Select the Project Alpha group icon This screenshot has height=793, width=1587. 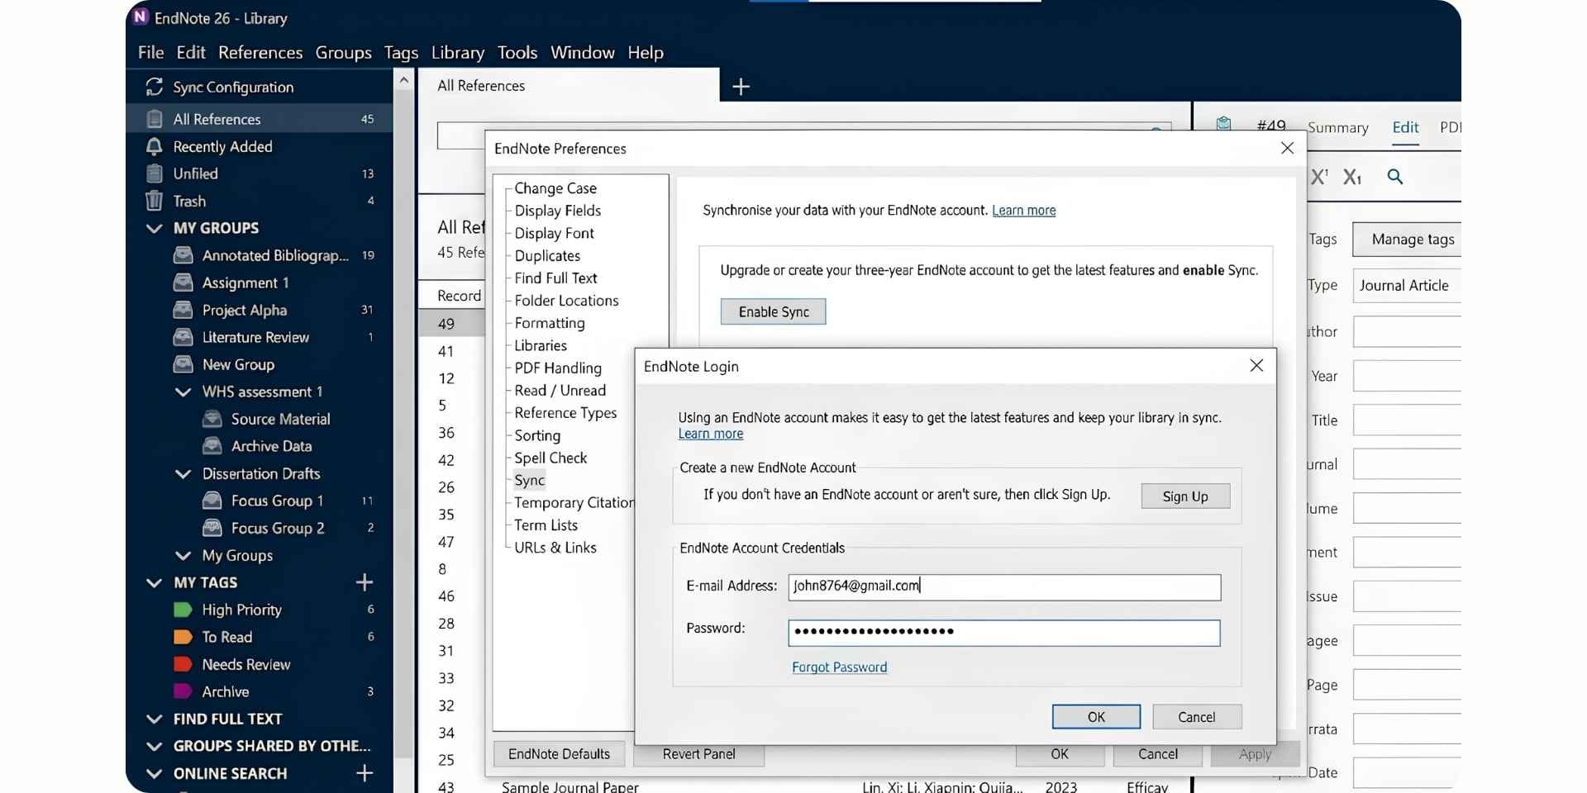(183, 310)
